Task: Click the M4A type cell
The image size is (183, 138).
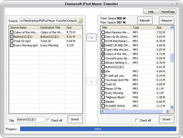Action: click(x=135, y=97)
